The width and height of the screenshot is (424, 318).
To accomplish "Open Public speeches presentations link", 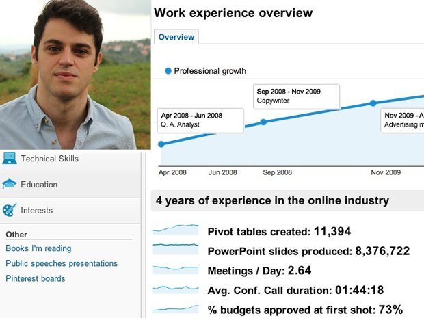I will [x=62, y=263].
